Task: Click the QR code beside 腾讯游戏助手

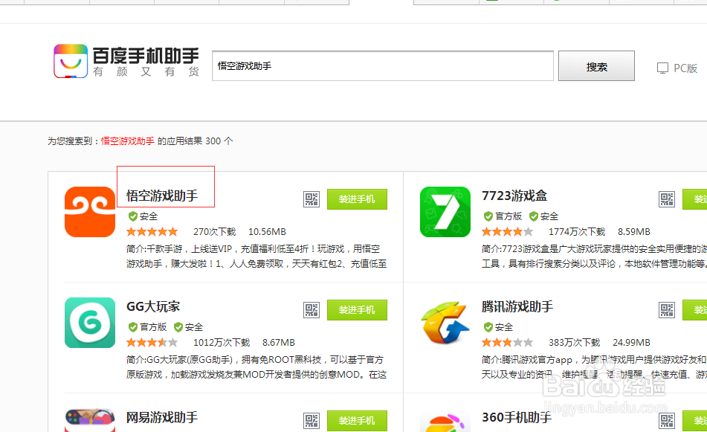Action: (666, 310)
